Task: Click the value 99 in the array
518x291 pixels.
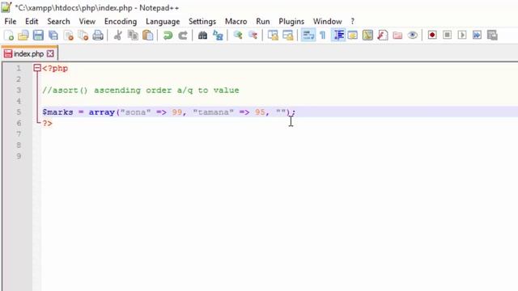Action: pos(176,112)
